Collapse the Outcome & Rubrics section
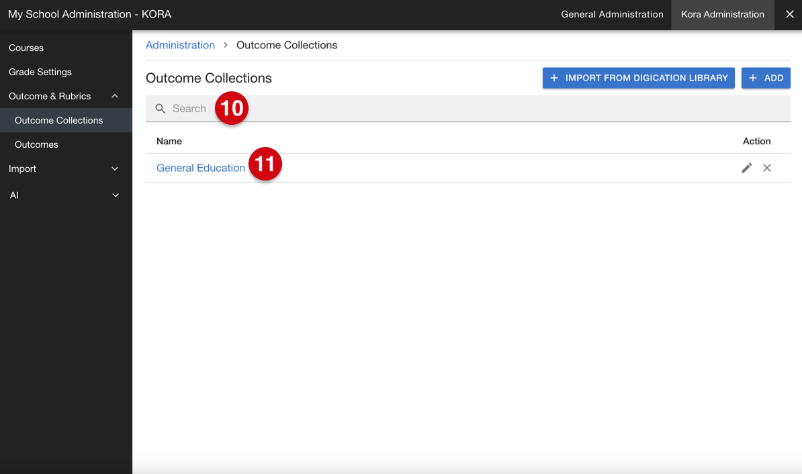The image size is (802, 474). (115, 96)
